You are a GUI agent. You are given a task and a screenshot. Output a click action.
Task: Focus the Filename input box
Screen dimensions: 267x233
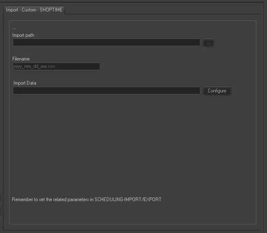(56, 66)
